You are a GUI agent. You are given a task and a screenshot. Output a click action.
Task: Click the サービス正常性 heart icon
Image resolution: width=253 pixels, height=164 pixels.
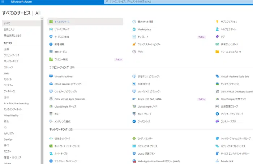tap(51, 37)
